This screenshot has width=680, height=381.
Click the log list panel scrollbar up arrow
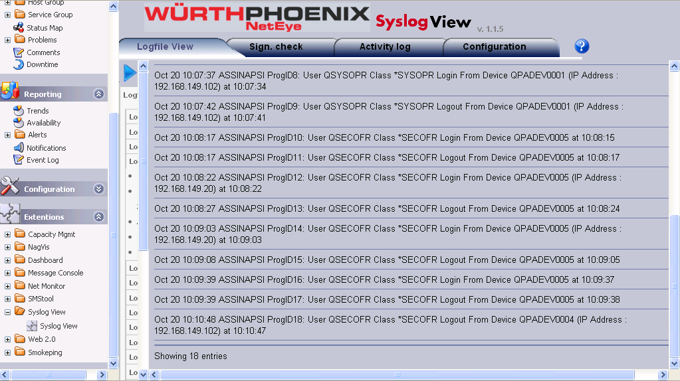coord(144,66)
